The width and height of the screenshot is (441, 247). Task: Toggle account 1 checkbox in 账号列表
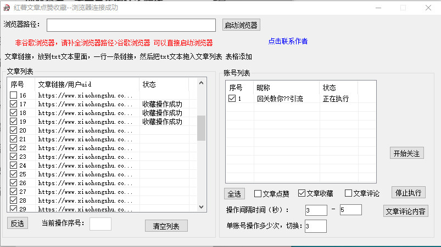point(232,99)
